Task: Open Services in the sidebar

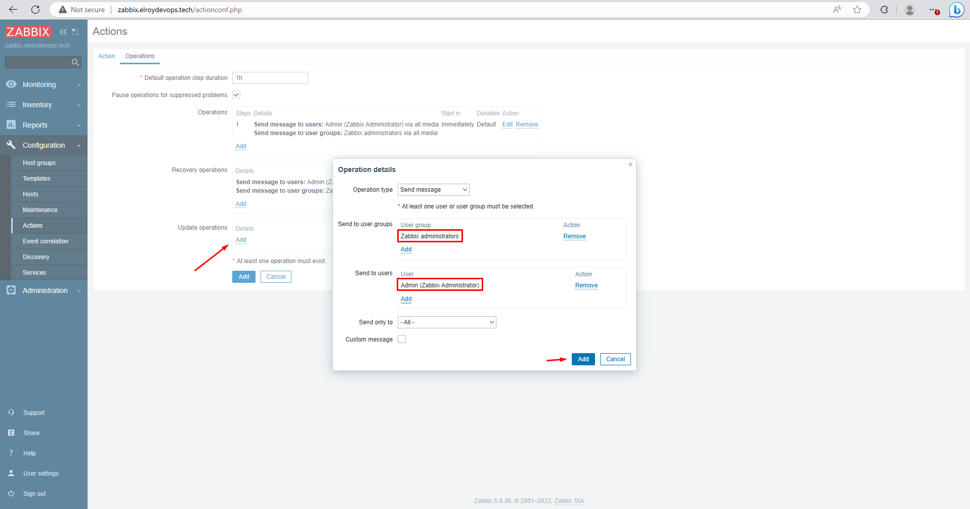Action: pos(49,273)
